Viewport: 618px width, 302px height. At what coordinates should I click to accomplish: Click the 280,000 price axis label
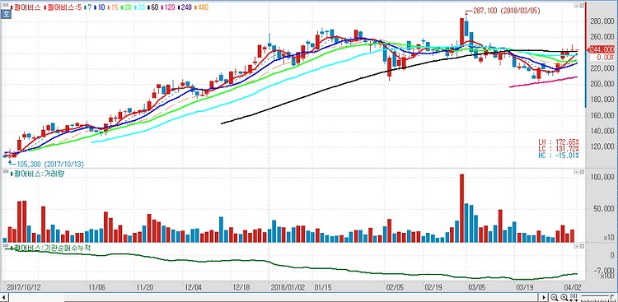pyautogui.click(x=602, y=21)
